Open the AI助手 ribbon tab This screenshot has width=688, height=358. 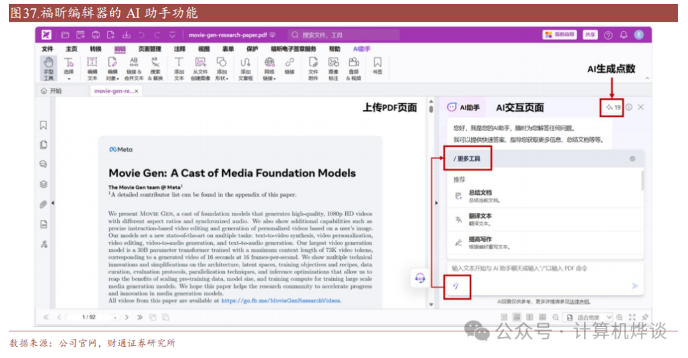(362, 49)
